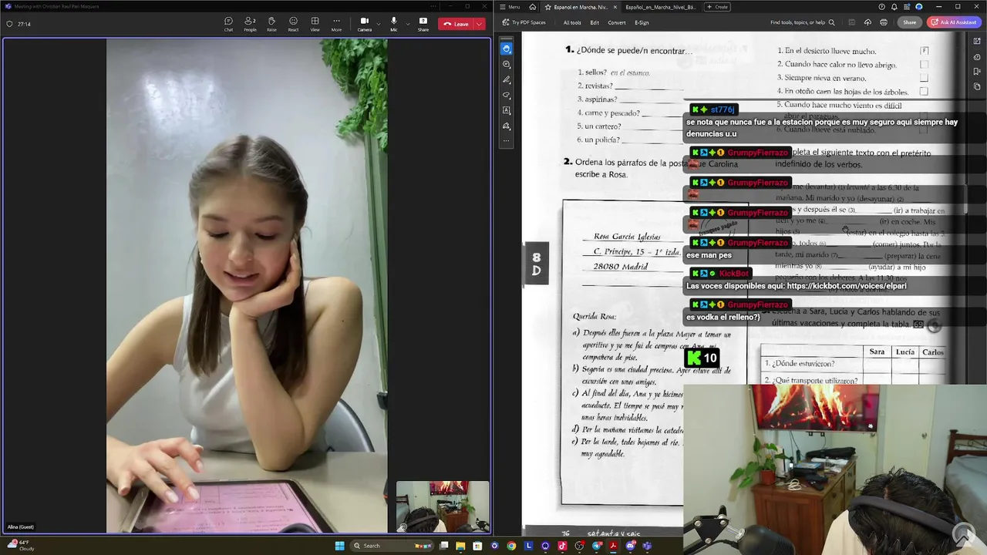Open the Edit menu in Acrobat
The image size is (987, 555).
[595, 22]
